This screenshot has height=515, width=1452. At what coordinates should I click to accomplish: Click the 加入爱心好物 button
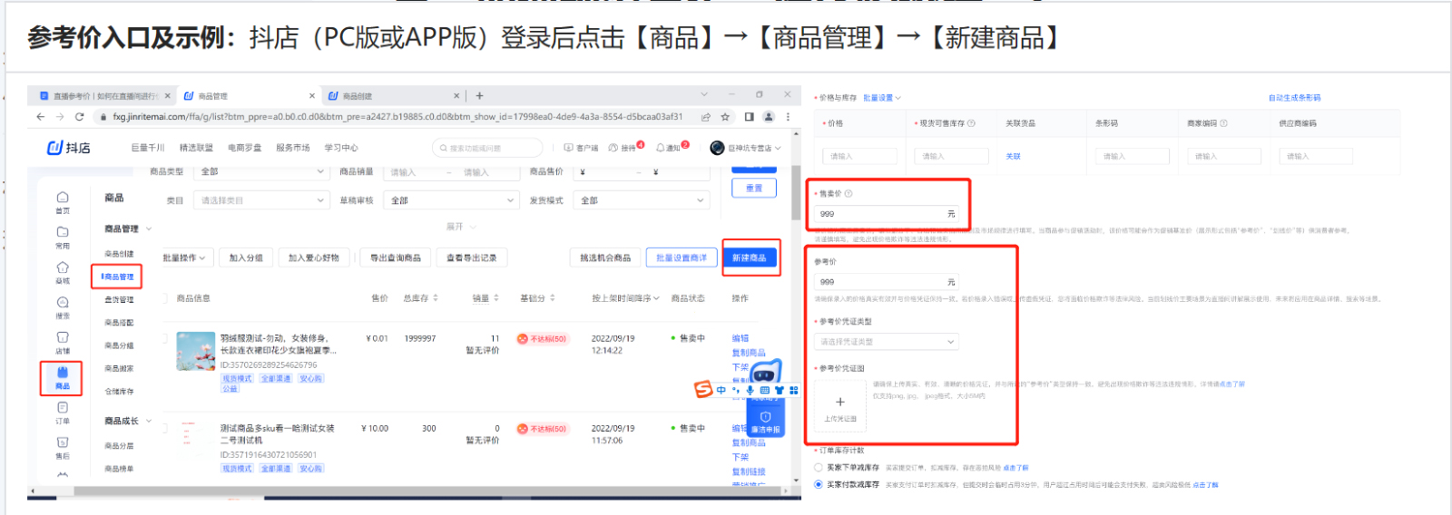pyautogui.click(x=314, y=258)
